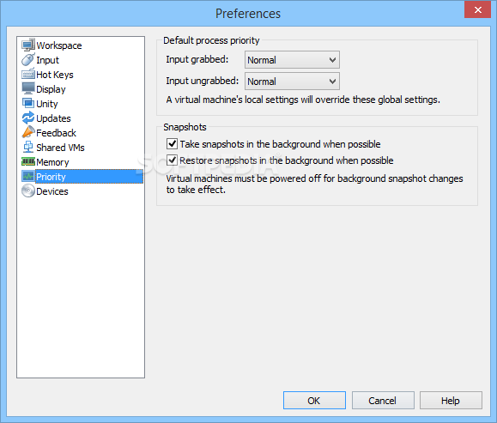This screenshot has height=423, width=497.
Task: Click the Input mouse icon
Action: [28, 59]
